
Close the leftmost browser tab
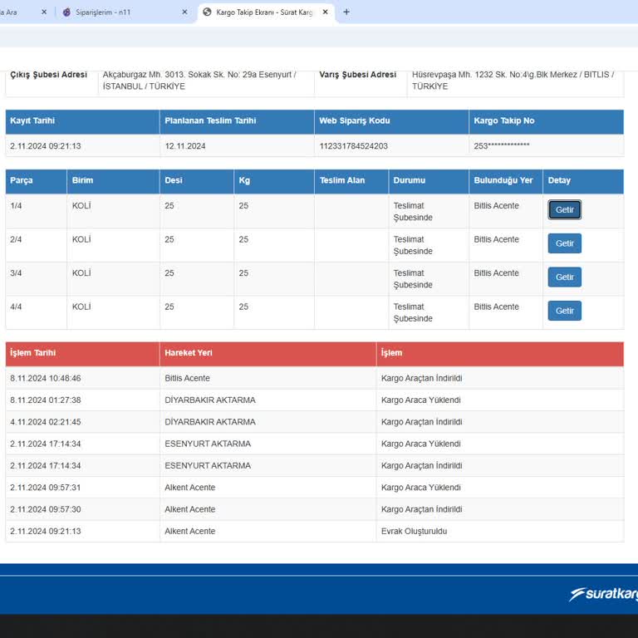43,12
